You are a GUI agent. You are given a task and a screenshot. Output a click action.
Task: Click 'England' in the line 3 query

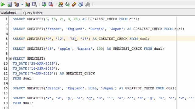(x=75, y=29)
